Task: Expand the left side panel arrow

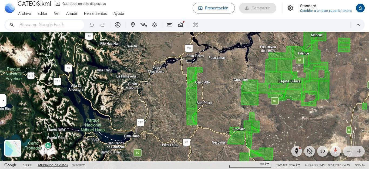Action: [3, 101]
